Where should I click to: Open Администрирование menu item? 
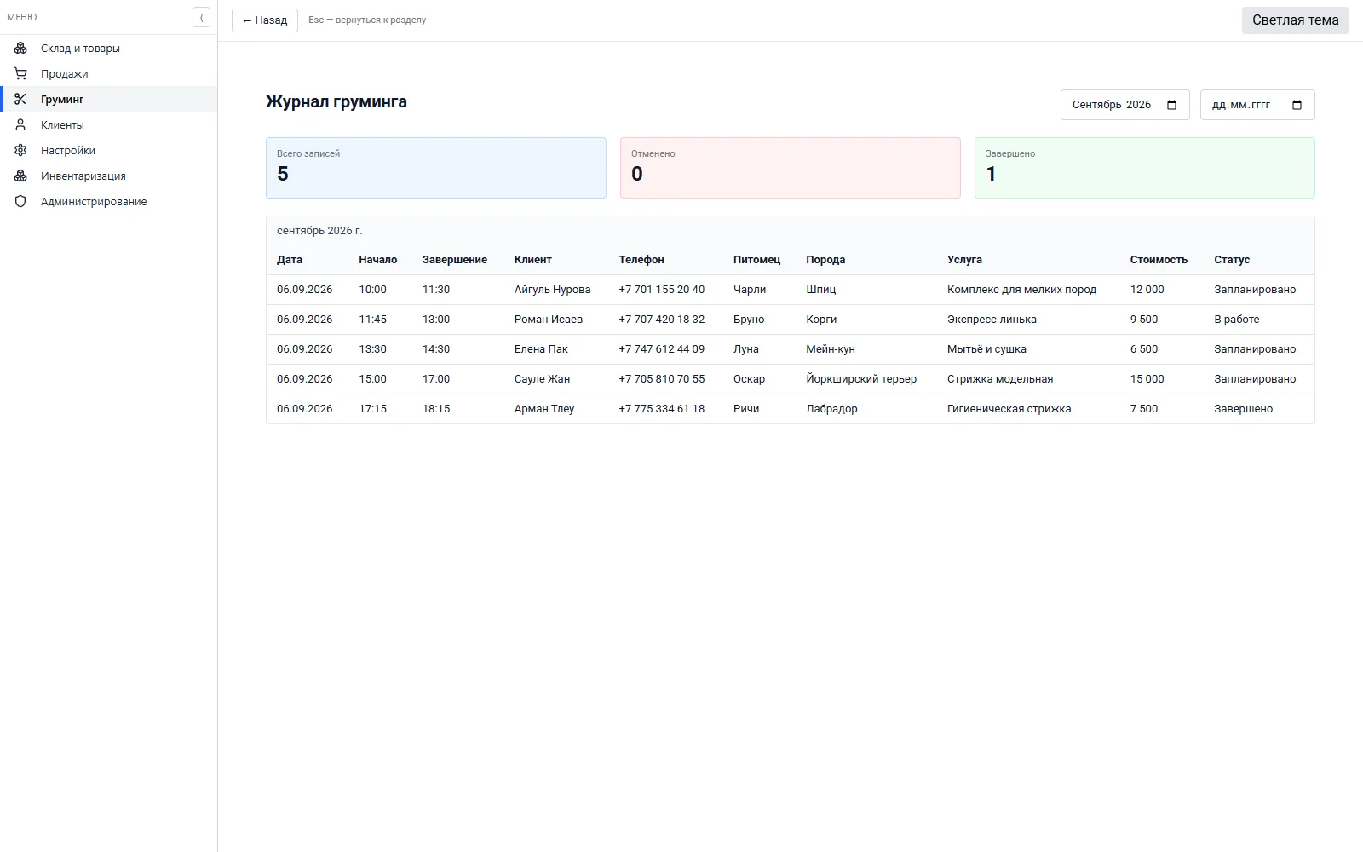coord(108,201)
